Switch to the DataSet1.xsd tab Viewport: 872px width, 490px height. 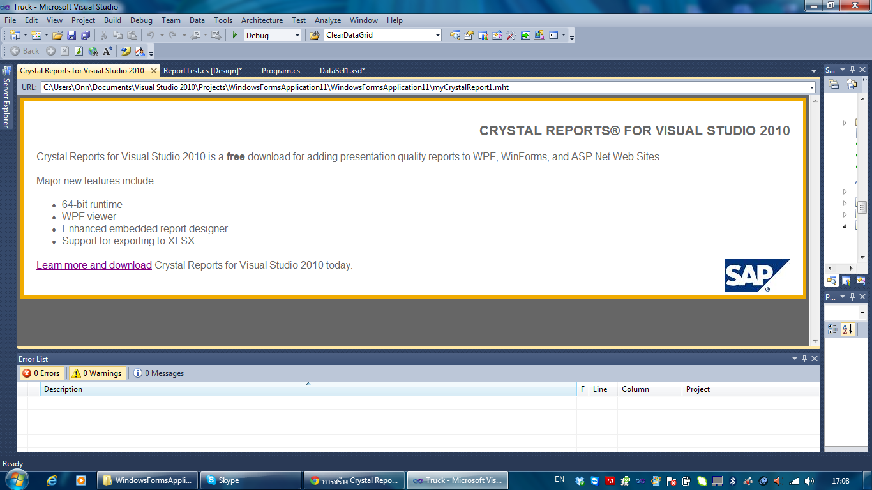342,71
